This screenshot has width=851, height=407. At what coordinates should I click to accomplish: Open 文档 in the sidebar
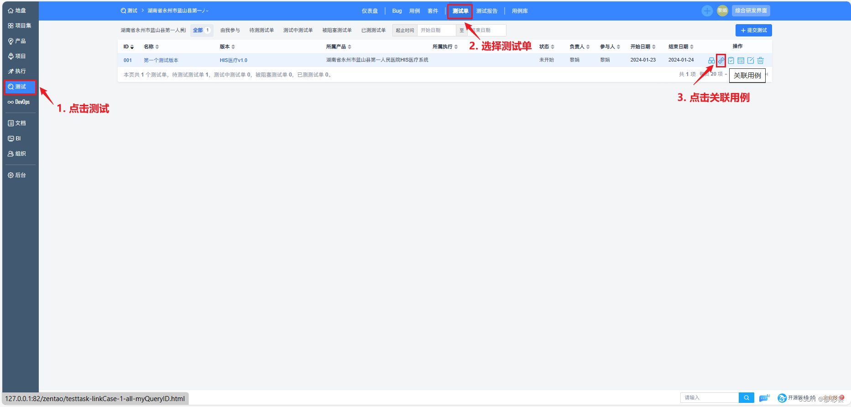[17, 123]
